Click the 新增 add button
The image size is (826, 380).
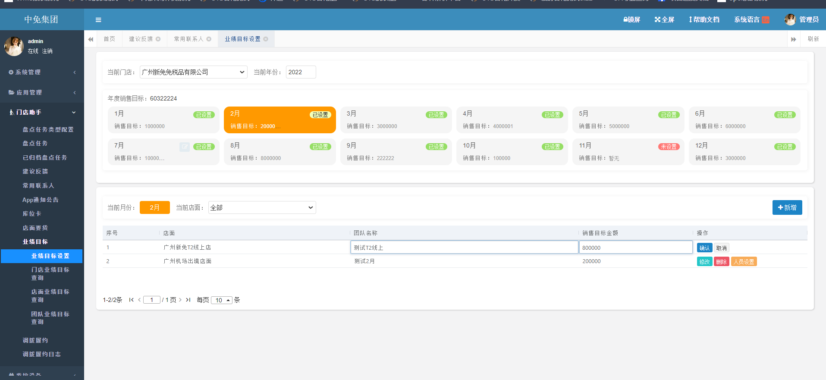[787, 207]
